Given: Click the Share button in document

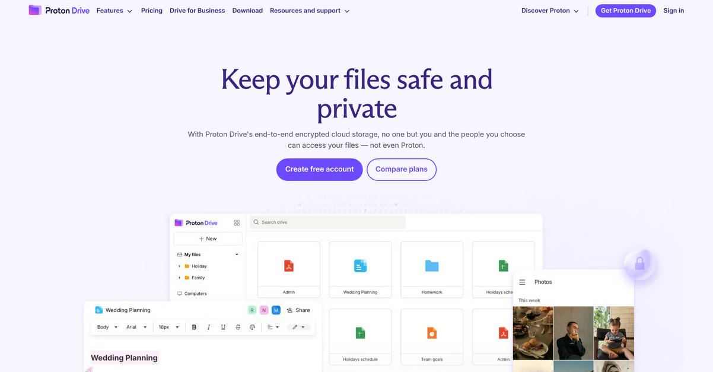Looking at the screenshot, I should click(298, 310).
